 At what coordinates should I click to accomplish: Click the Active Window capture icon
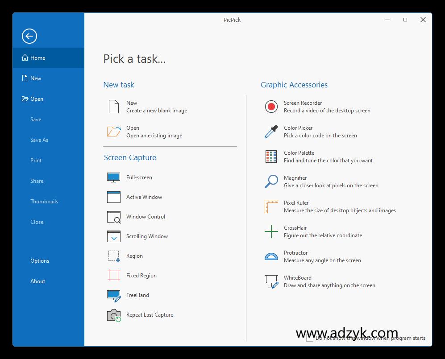point(113,197)
